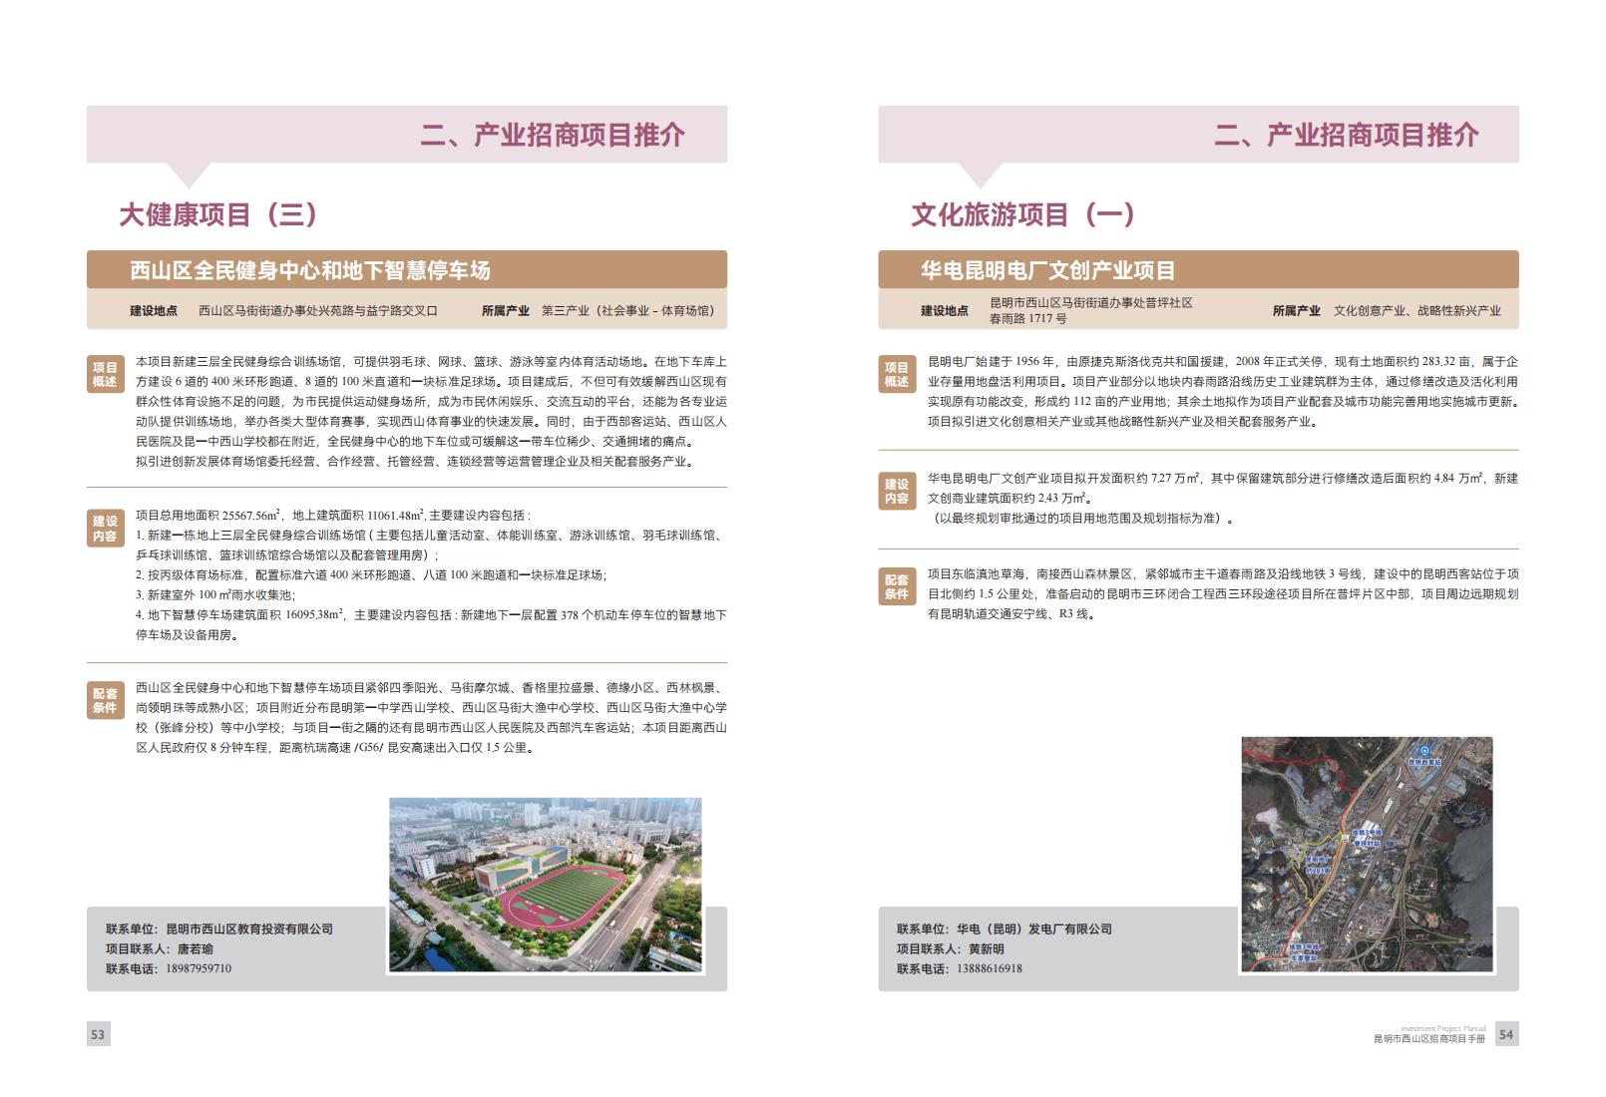Click the 配套条件 badge on page 53
This screenshot has height=1097, width=1606.
[105, 701]
